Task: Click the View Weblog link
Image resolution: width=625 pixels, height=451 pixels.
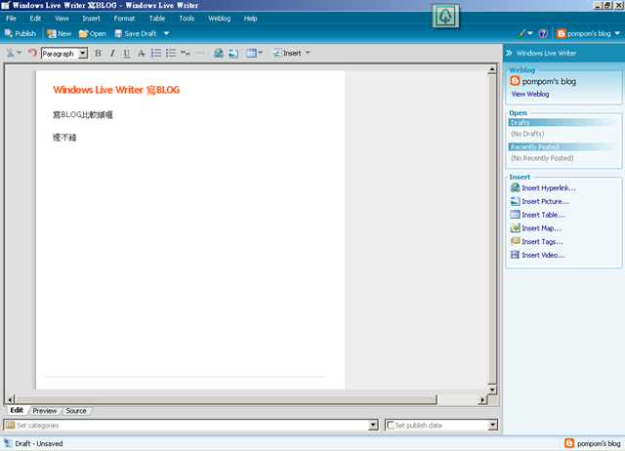Action: click(530, 94)
